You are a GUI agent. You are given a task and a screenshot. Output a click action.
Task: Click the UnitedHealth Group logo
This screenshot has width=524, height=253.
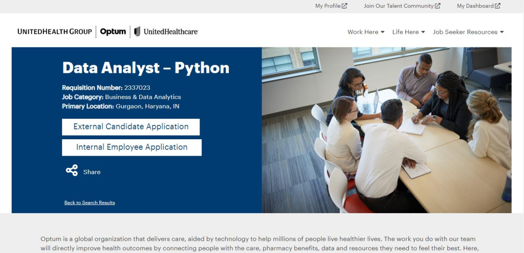click(54, 32)
